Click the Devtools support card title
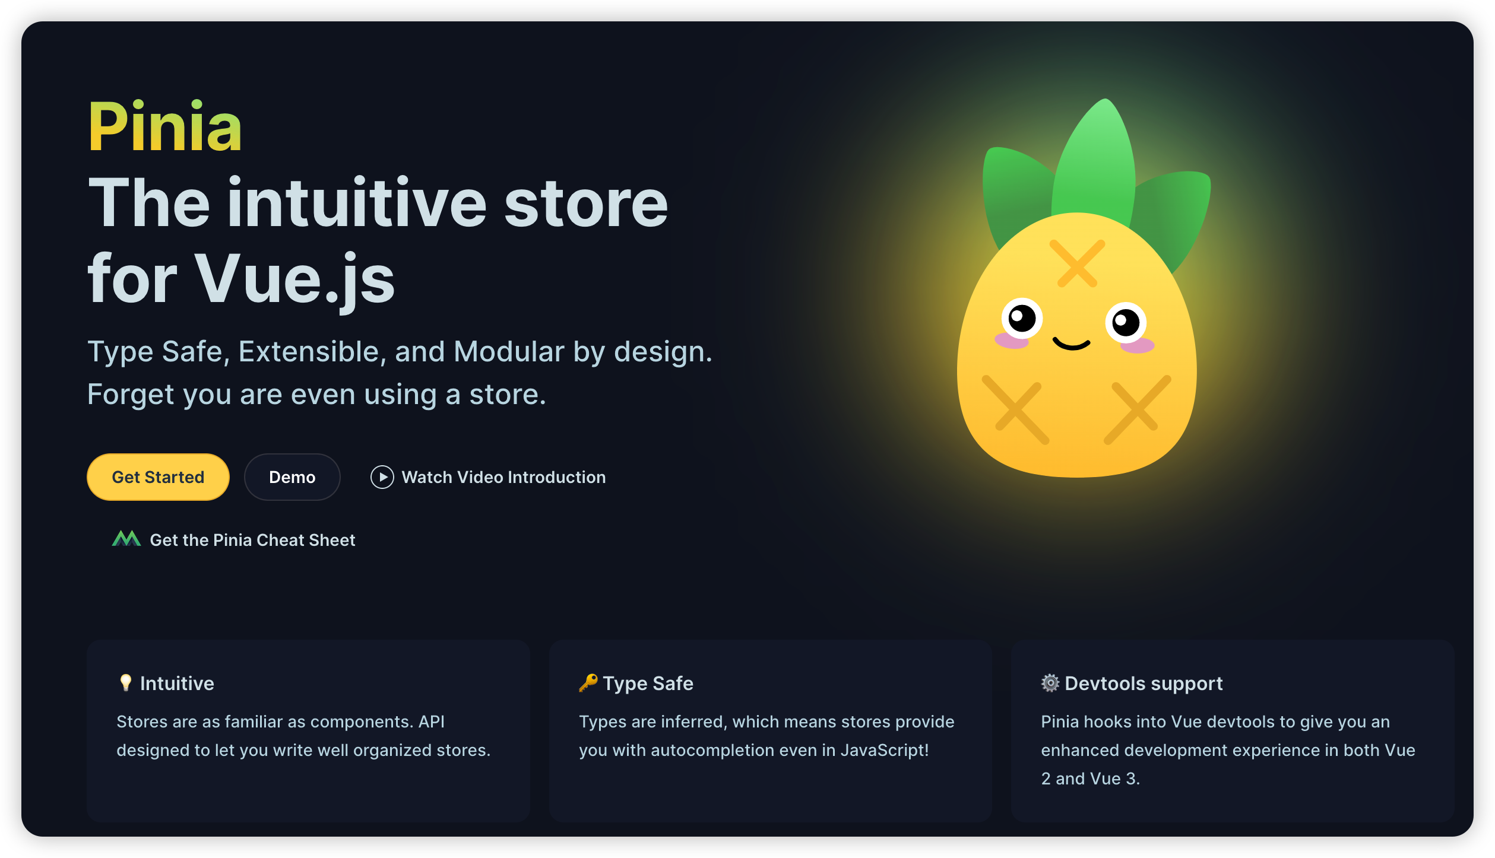The image size is (1495, 858). [x=1144, y=684]
